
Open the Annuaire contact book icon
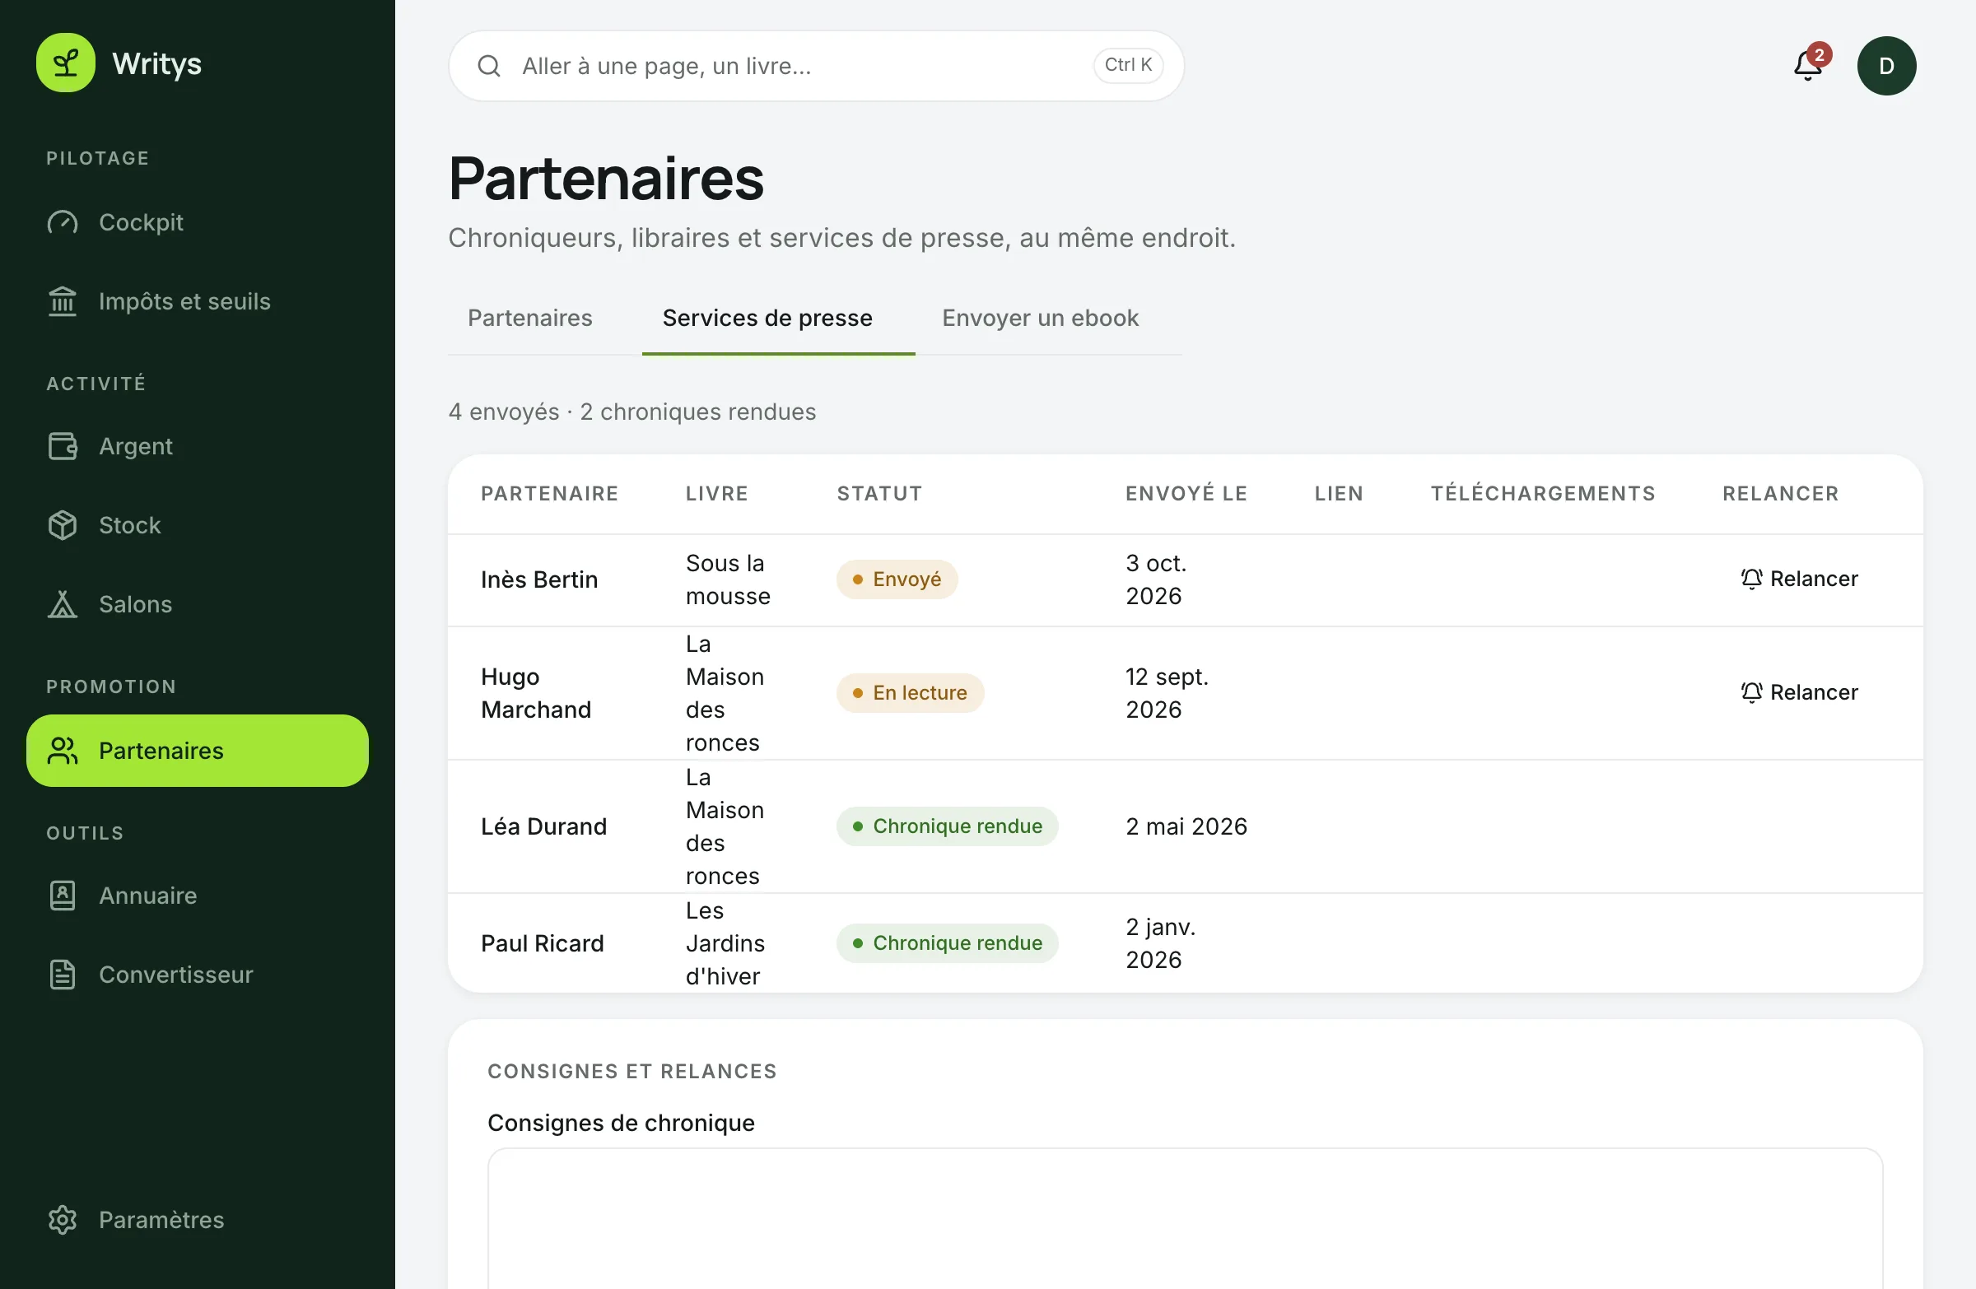pyautogui.click(x=63, y=896)
